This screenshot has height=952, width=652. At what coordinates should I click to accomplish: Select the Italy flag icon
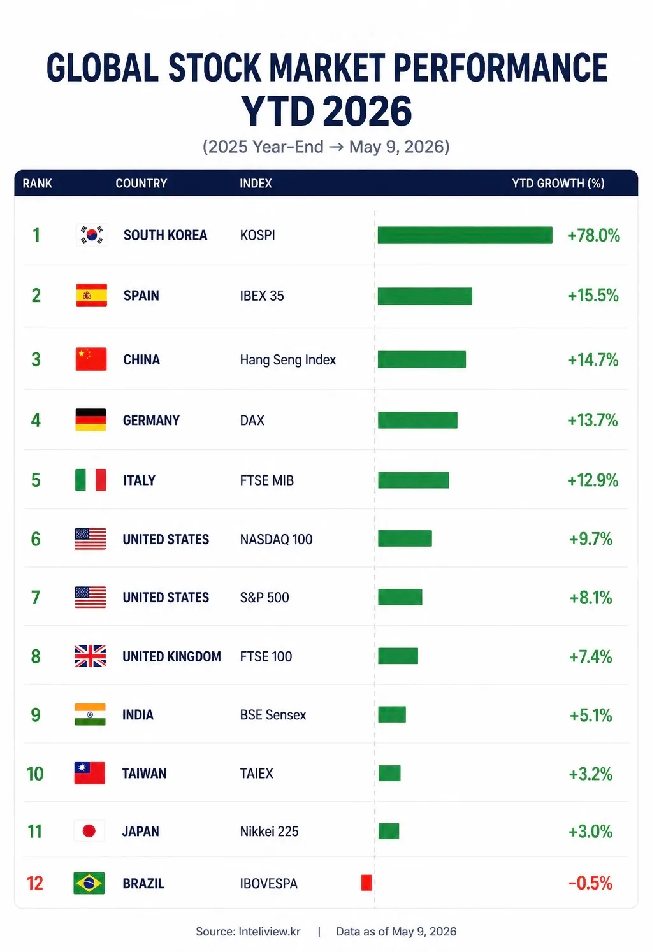click(x=91, y=480)
